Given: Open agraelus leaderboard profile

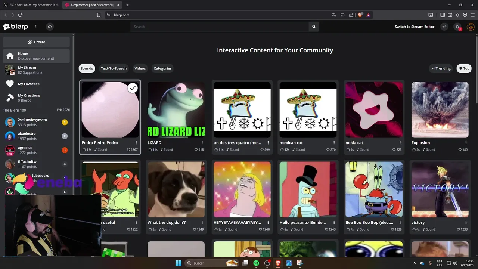Looking at the screenshot, I should [37, 150].
